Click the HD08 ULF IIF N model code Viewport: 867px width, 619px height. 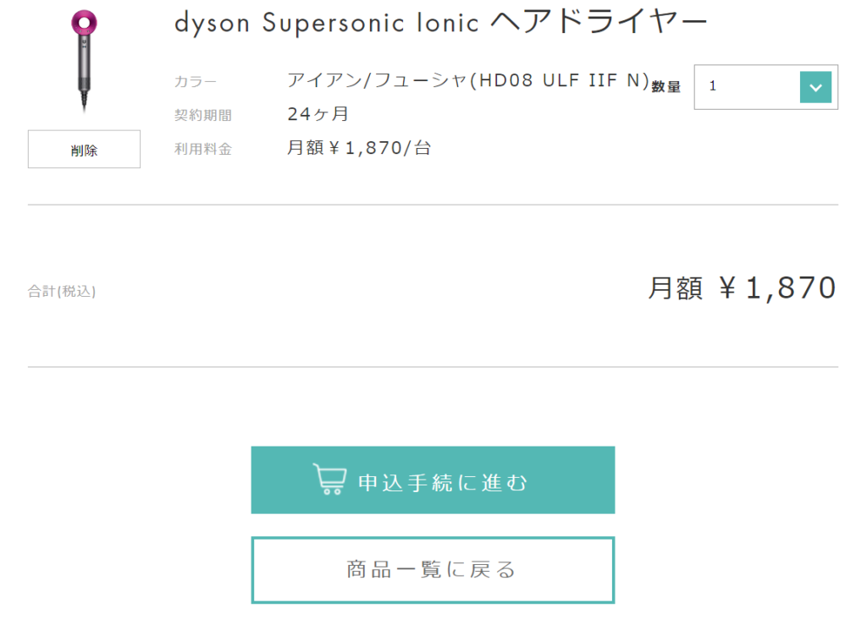(559, 80)
